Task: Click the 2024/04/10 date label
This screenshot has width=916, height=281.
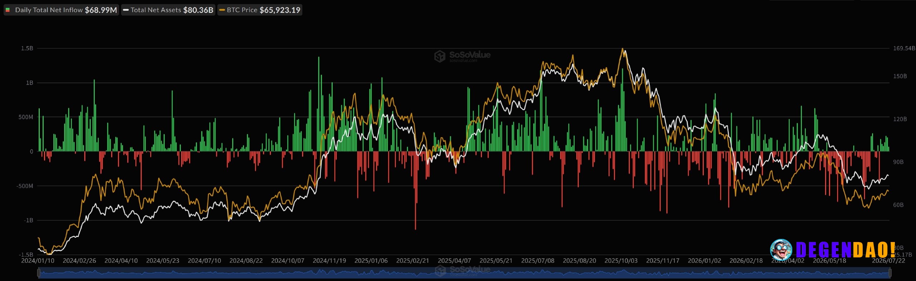Action: 121,261
